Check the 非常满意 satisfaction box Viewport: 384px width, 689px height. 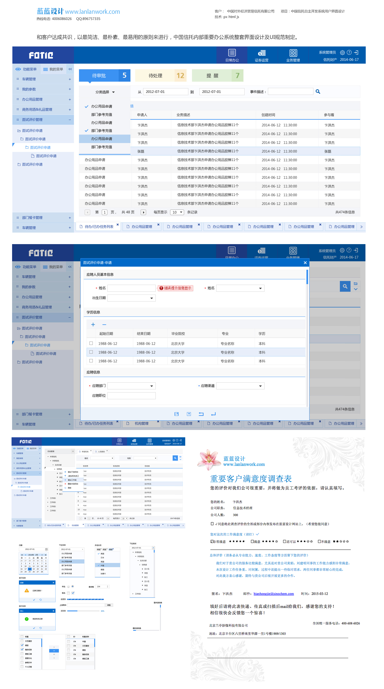click(212, 541)
